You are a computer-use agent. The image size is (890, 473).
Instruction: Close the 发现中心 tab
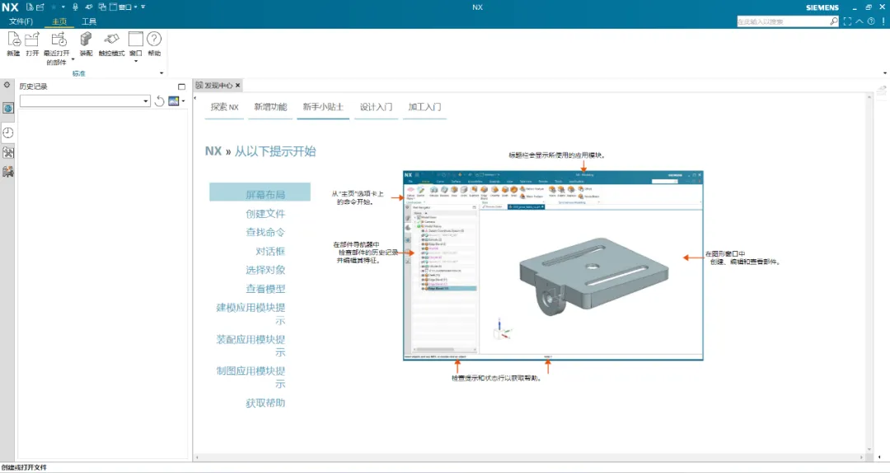click(238, 86)
